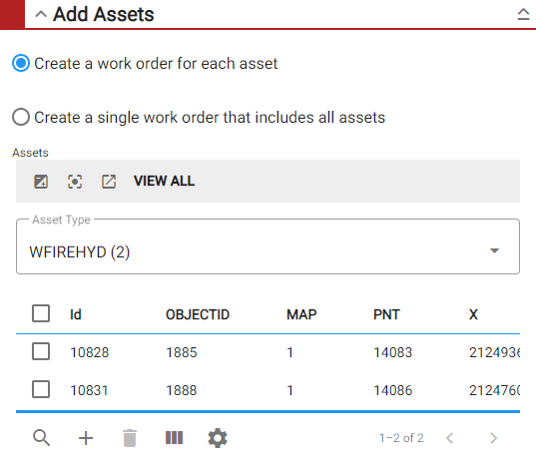Go to the previous page of assets

pos(450,438)
